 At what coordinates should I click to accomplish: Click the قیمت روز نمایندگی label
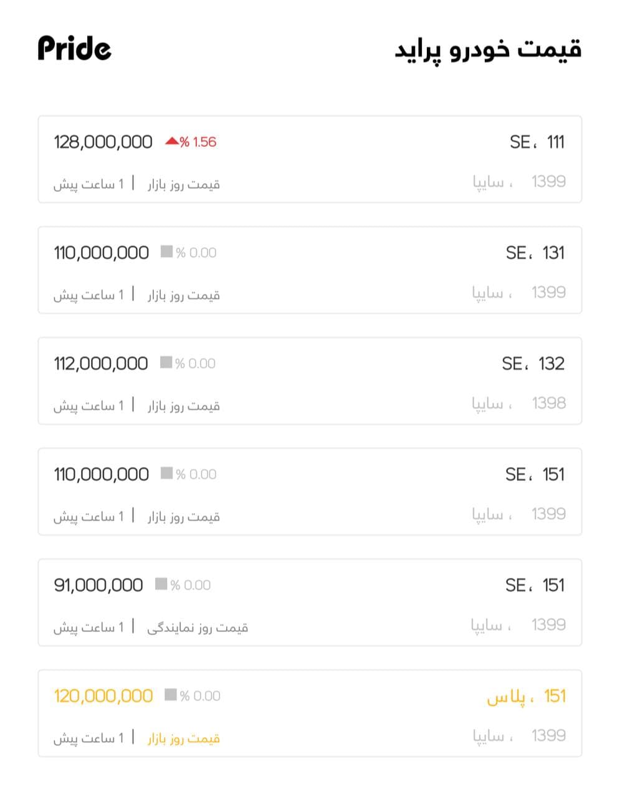pos(198,627)
